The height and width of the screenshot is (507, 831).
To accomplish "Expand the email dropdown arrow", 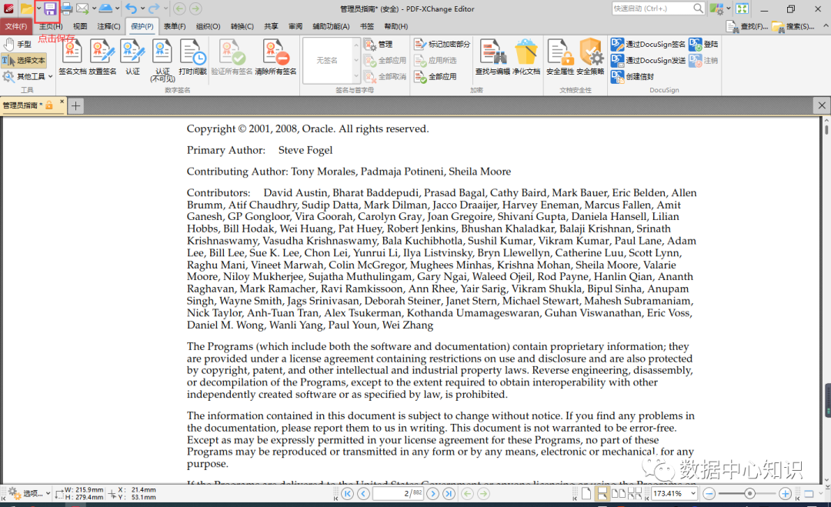I will [x=94, y=8].
